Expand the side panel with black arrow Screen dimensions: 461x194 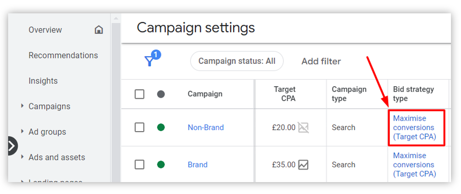[x=12, y=146]
